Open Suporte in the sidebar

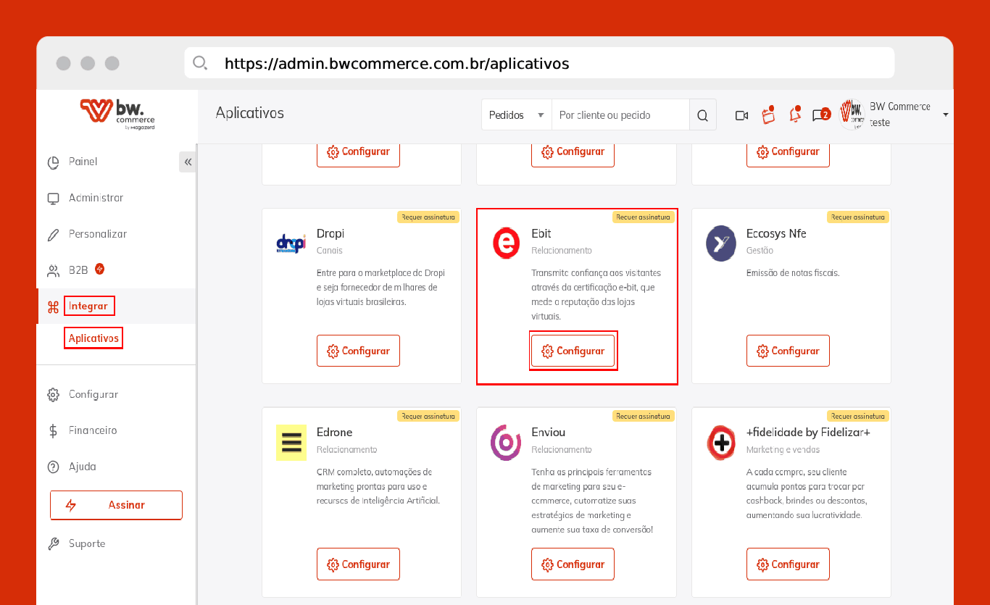(x=87, y=543)
